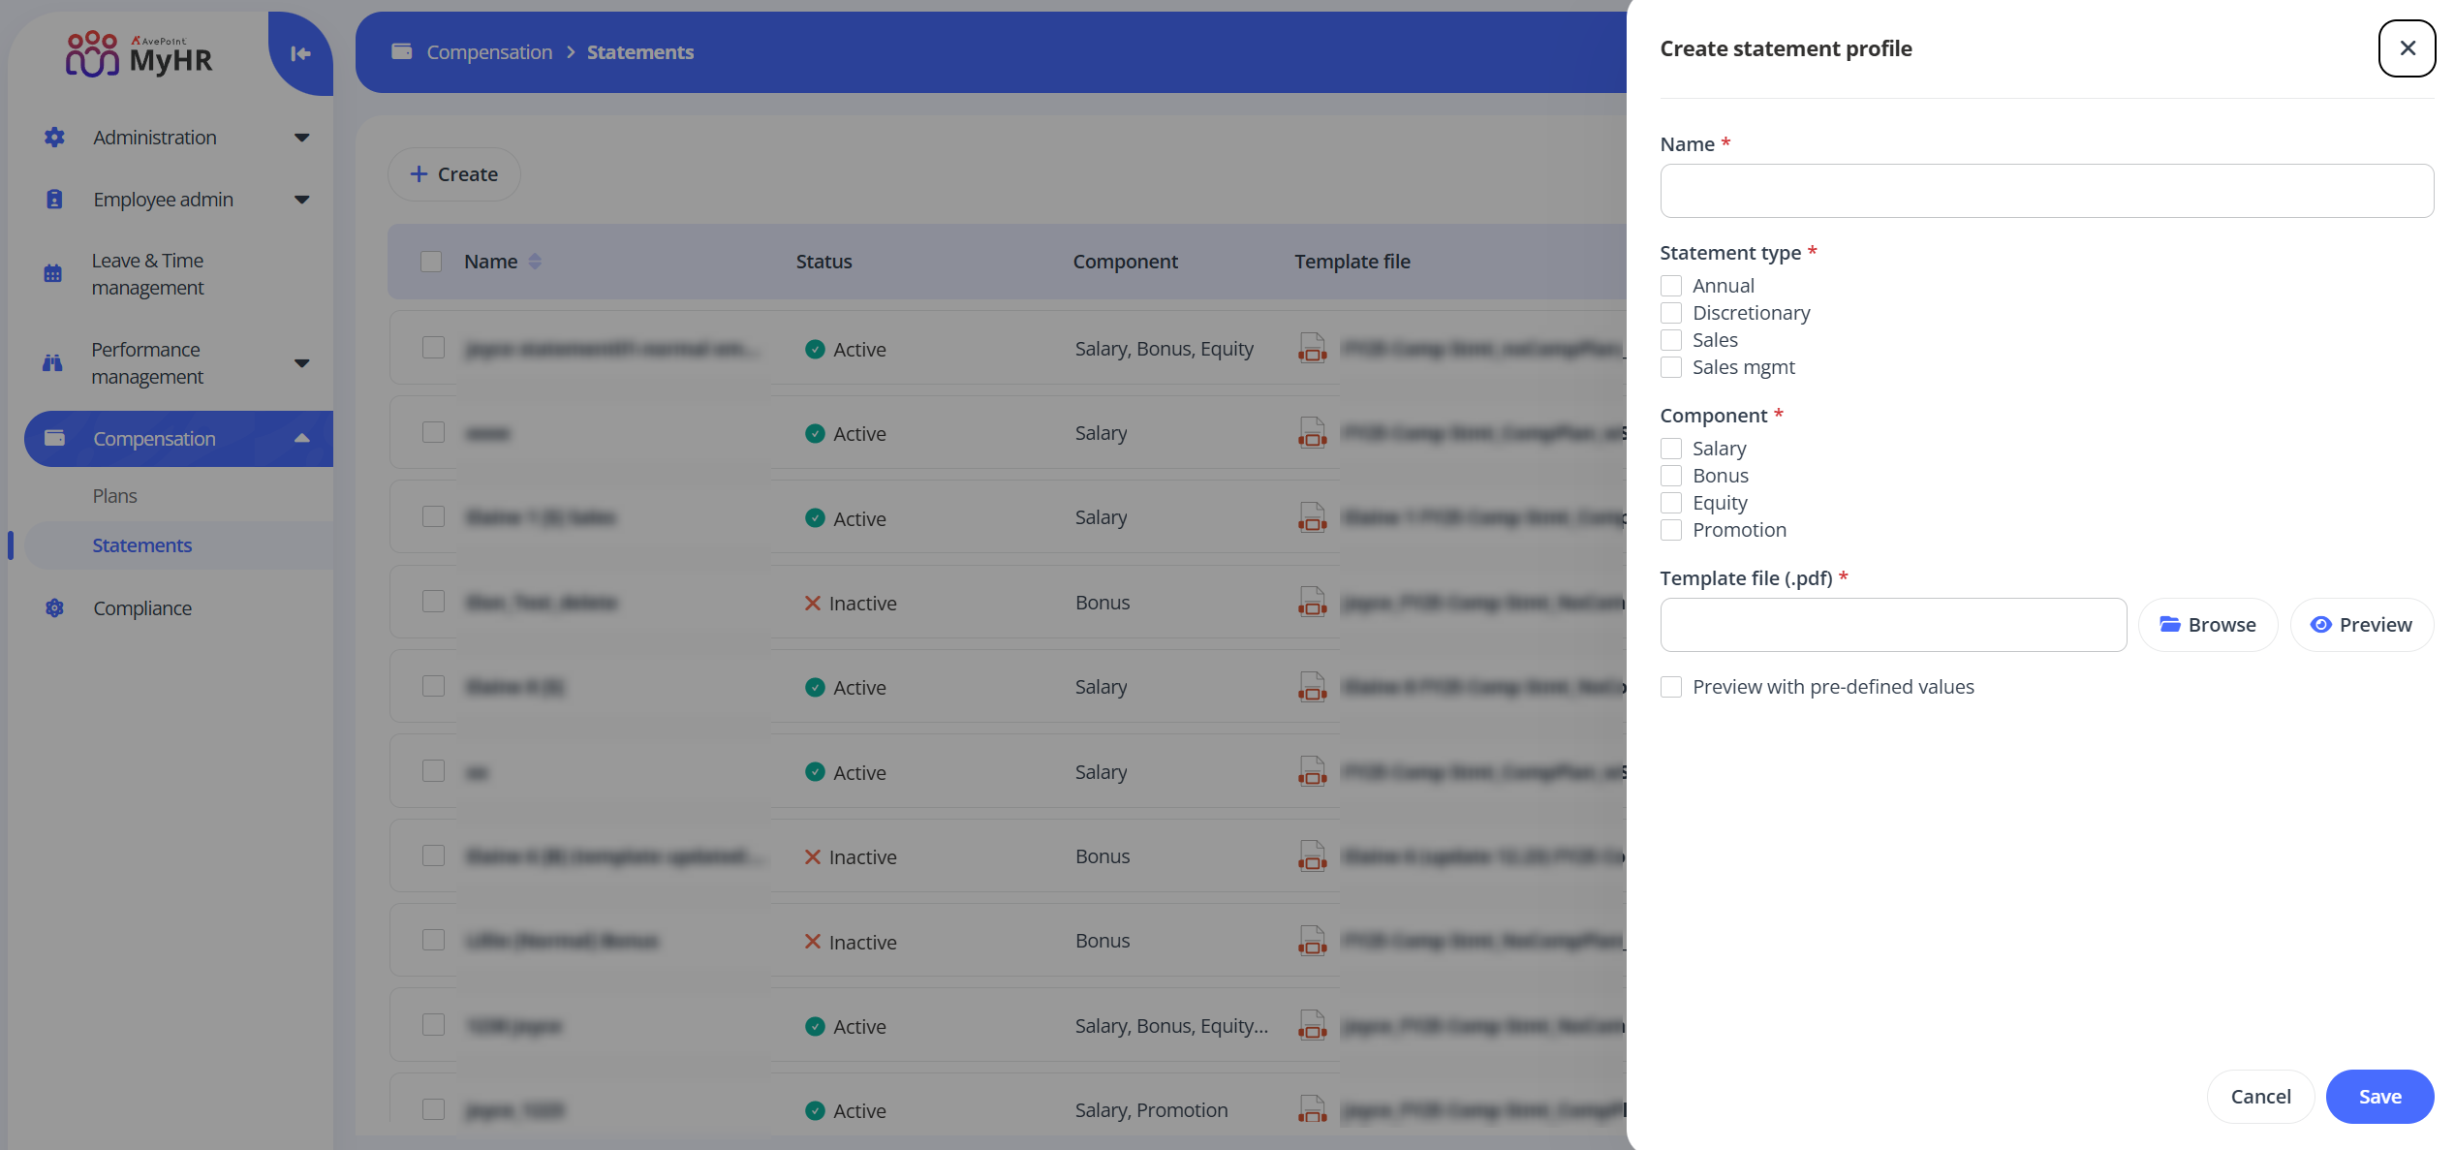
Task: Collapse the left sidebar using the arrow icon
Action: tap(299, 53)
